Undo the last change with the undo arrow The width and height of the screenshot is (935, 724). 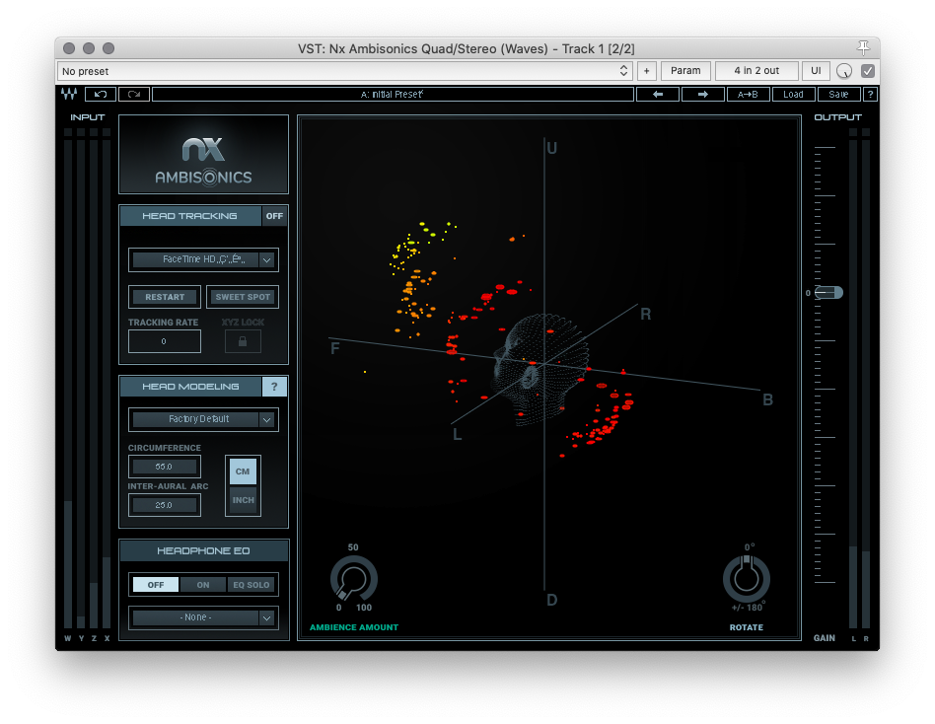101,94
